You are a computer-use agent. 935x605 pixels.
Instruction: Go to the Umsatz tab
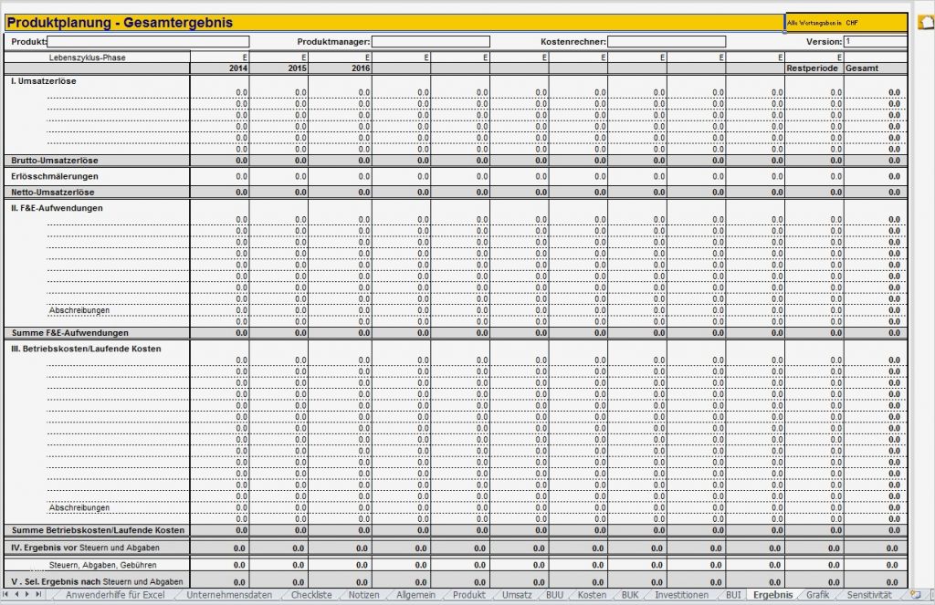point(517,595)
